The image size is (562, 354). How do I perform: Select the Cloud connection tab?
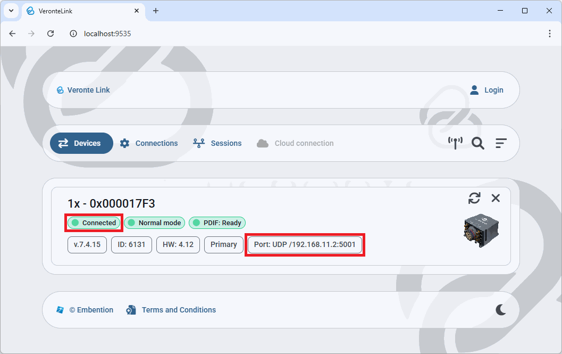tap(295, 143)
